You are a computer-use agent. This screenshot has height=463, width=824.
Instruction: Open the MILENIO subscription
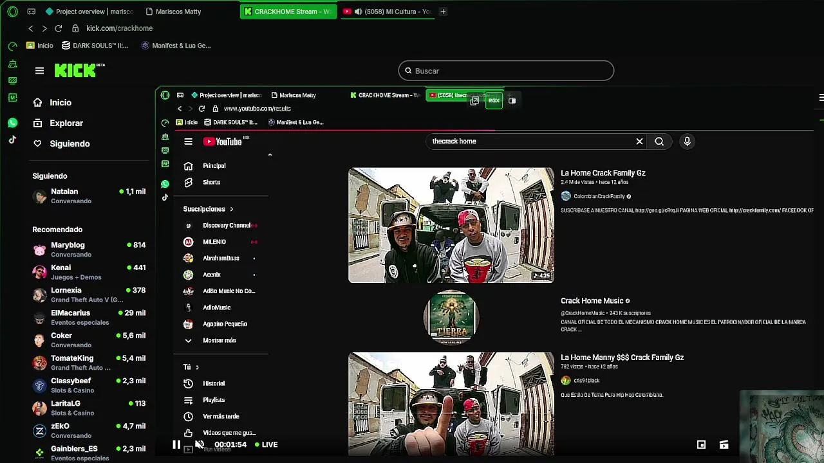[221, 242]
